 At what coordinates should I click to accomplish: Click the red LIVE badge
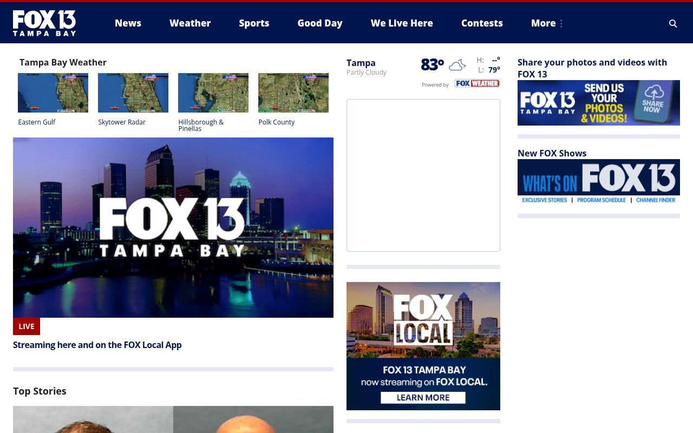pos(27,326)
